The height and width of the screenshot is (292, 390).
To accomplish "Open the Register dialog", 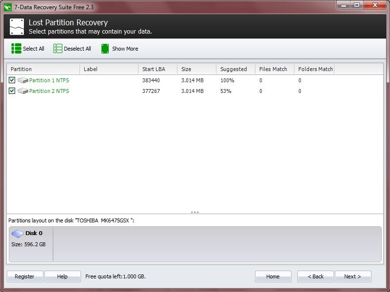I will point(24,276).
